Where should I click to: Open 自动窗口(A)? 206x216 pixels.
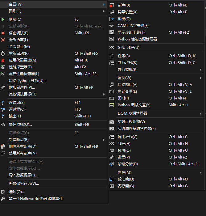point(156,85)
